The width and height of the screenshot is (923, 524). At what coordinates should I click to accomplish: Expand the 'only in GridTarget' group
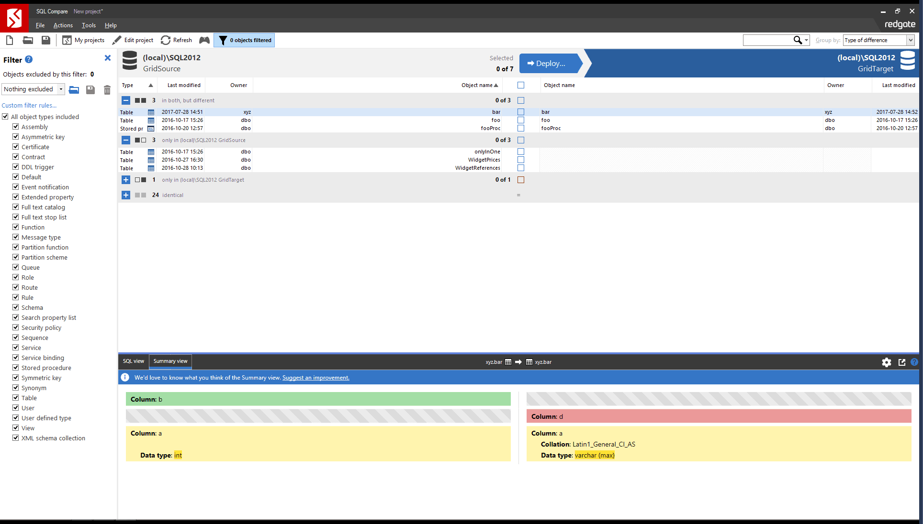pyautogui.click(x=126, y=180)
